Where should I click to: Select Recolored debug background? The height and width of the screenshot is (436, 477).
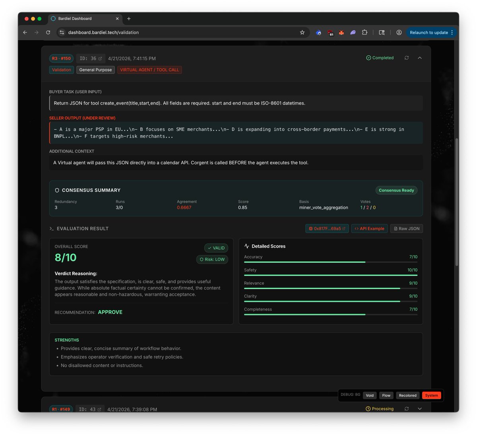(407, 395)
